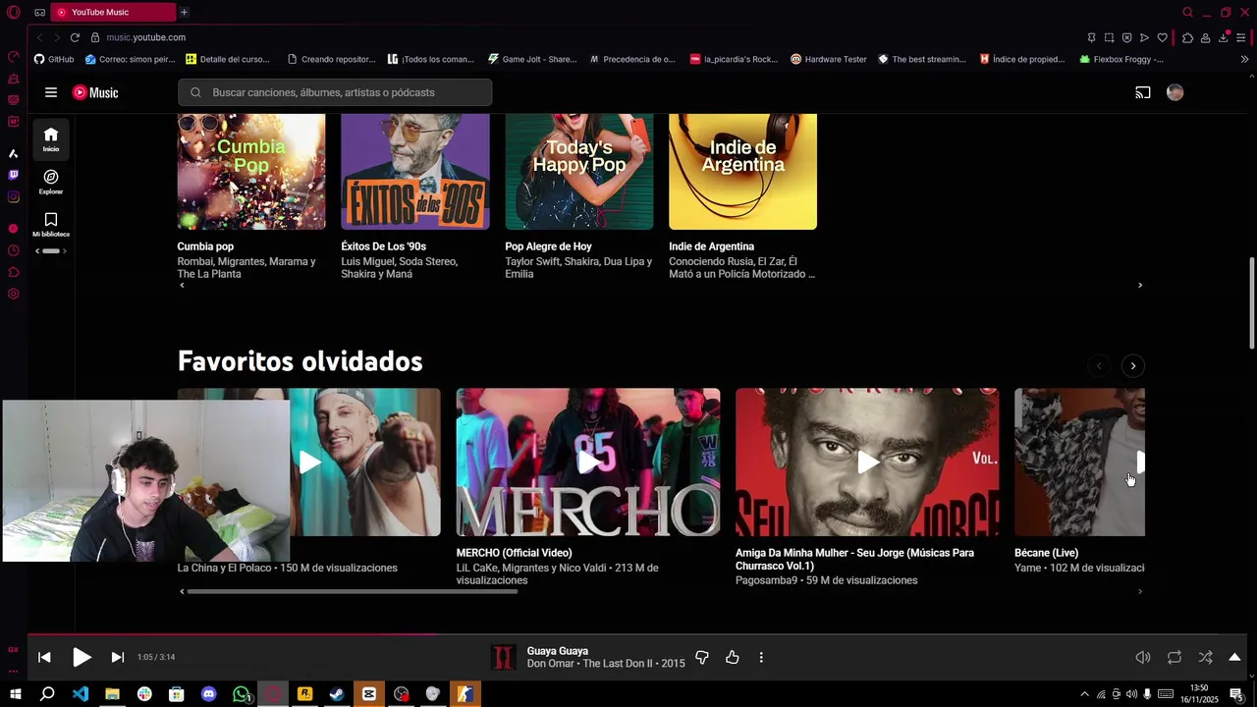Switch to the YouTube Music browser tab
This screenshot has width=1257, height=707.
coord(113,12)
